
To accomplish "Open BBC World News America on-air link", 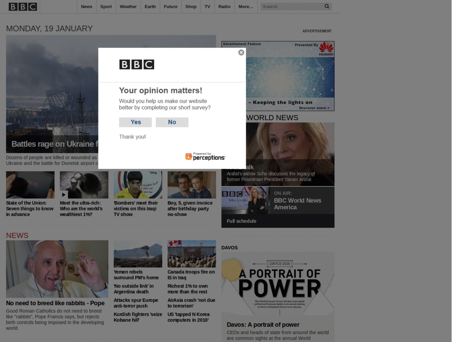I will pyautogui.click(x=297, y=204).
